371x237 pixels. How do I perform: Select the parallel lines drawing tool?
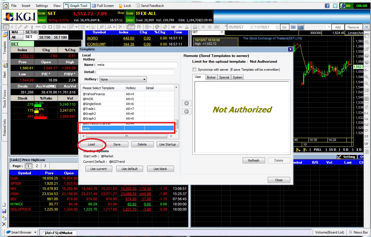point(26,27)
